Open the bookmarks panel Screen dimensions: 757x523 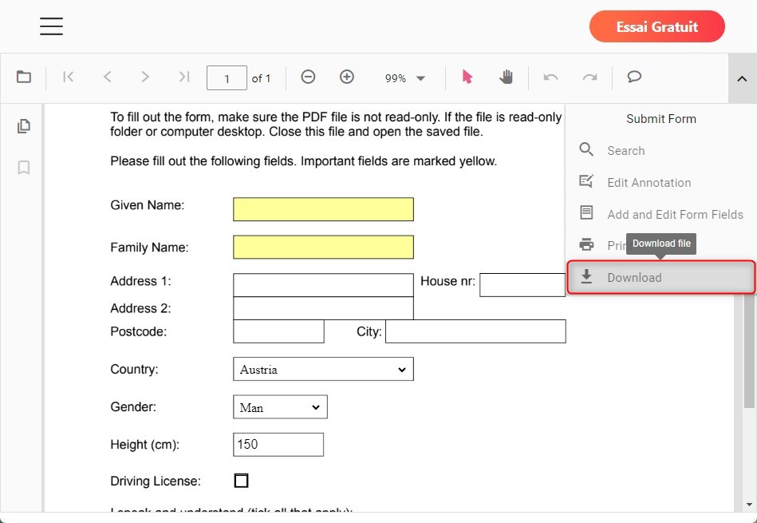pos(23,168)
